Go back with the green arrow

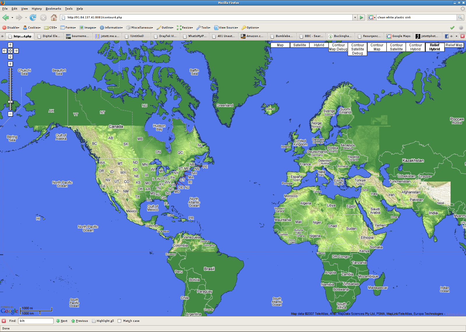(x=6, y=17)
